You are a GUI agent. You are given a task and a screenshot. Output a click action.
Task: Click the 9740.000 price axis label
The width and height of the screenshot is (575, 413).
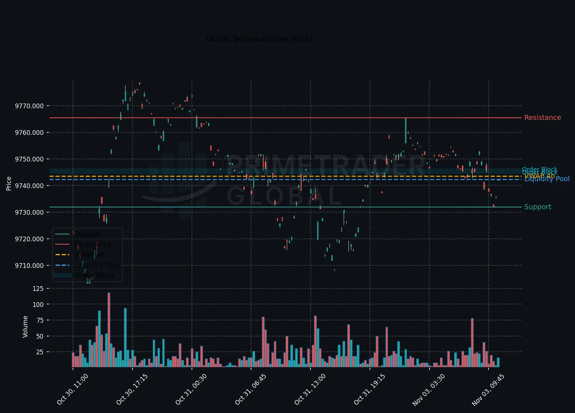point(29,186)
